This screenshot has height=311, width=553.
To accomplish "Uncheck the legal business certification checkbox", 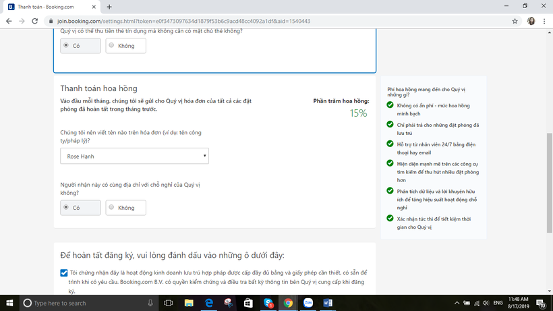I will tap(64, 273).
